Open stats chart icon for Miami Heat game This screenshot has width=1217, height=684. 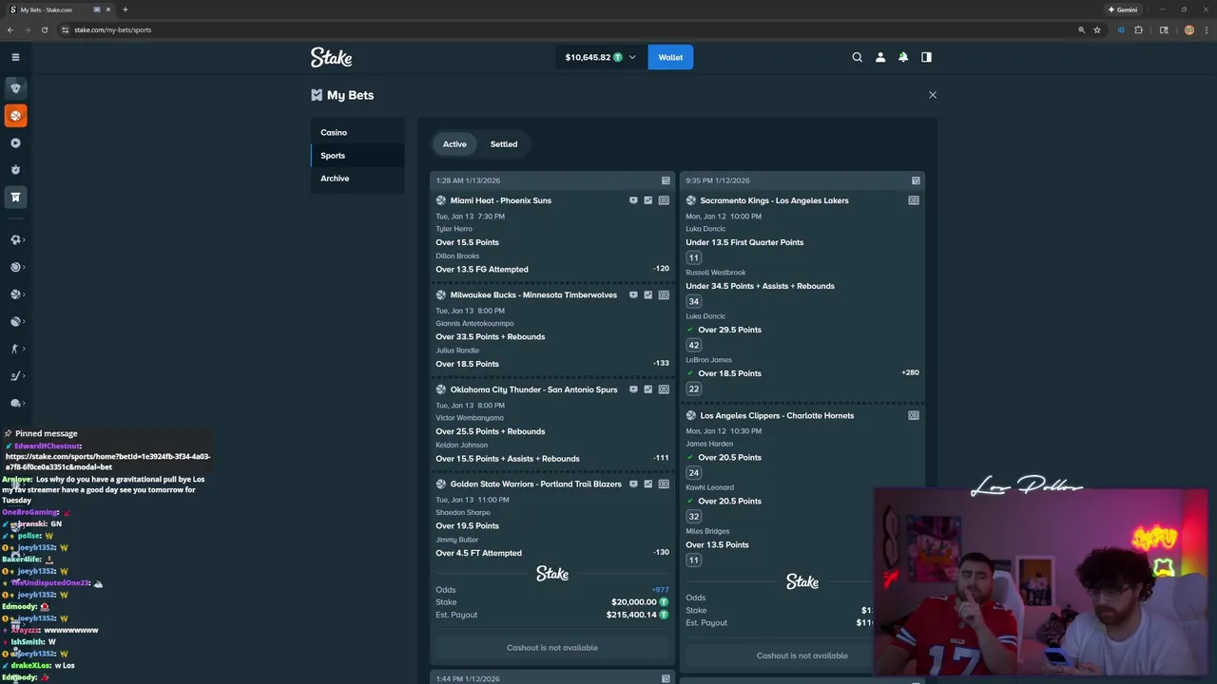[648, 200]
